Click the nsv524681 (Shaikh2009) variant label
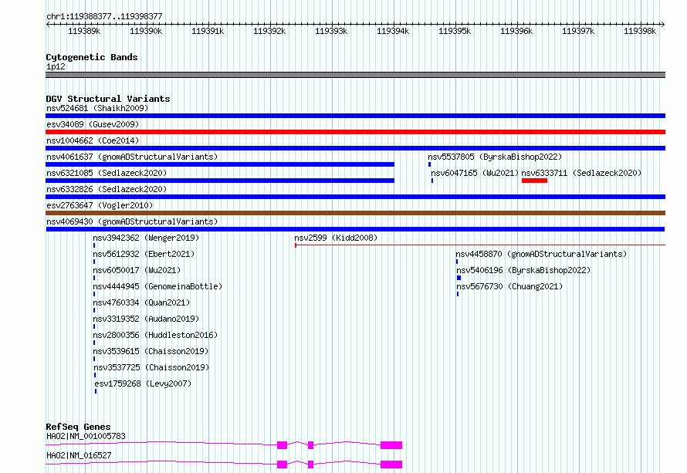 pos(97,108)
